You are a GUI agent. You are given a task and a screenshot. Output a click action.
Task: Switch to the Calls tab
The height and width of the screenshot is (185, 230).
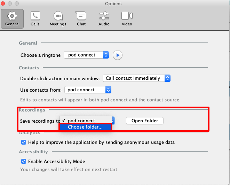[x=35, y=19]
